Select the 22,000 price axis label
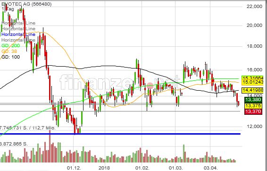 [254, 7]
